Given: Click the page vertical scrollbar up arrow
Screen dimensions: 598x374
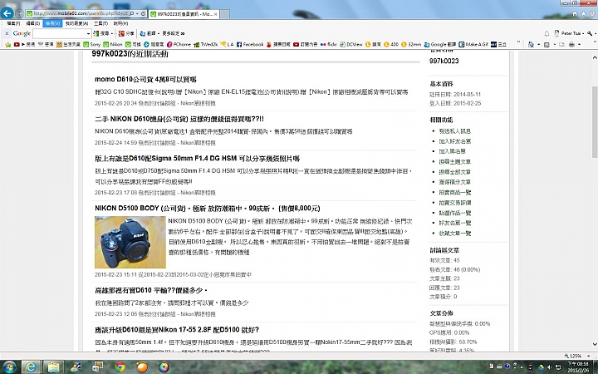Looking at the screenshot, I should coord(594,57).
